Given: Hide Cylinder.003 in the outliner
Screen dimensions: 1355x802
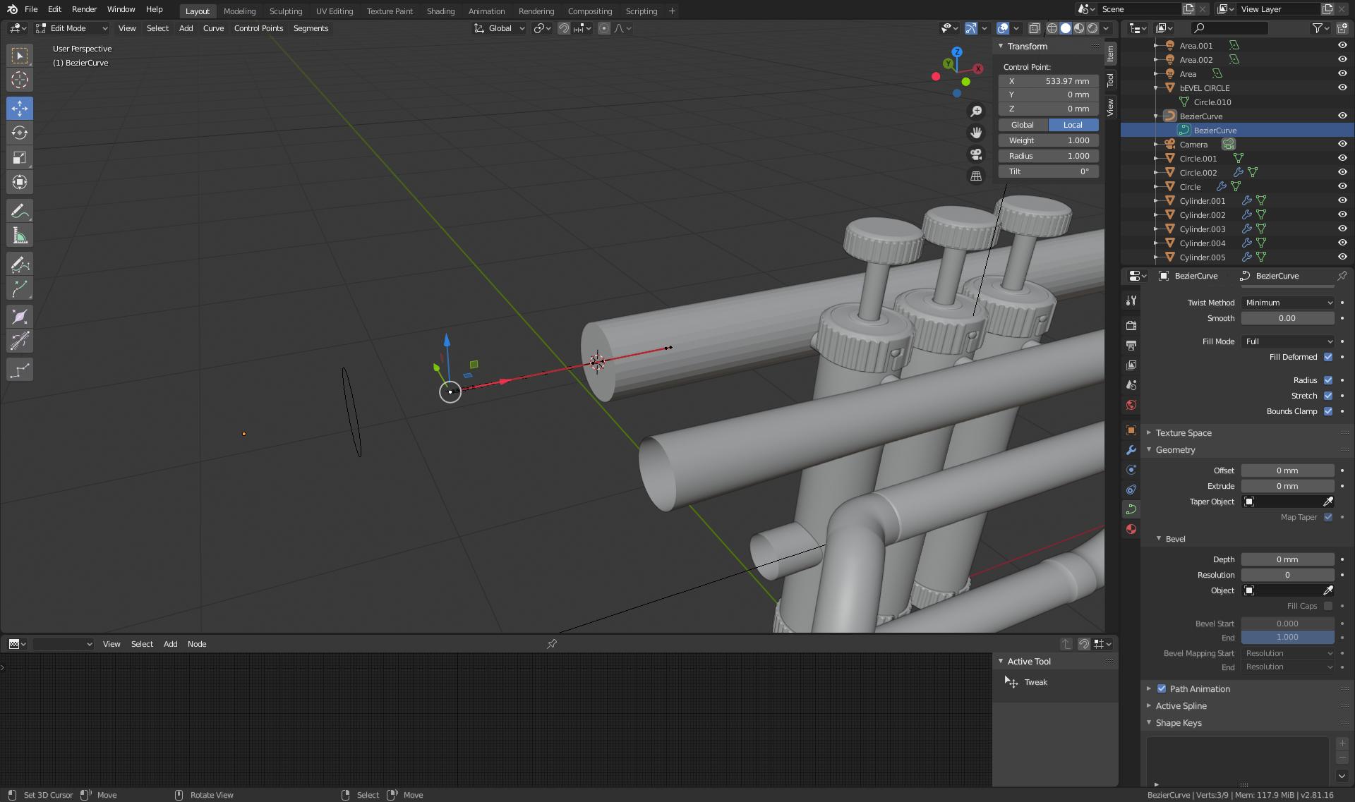Looking at the screenshot, I should point(1342,229).
